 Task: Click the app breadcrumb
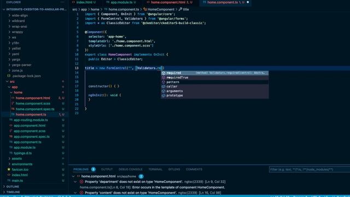(84, 9)
